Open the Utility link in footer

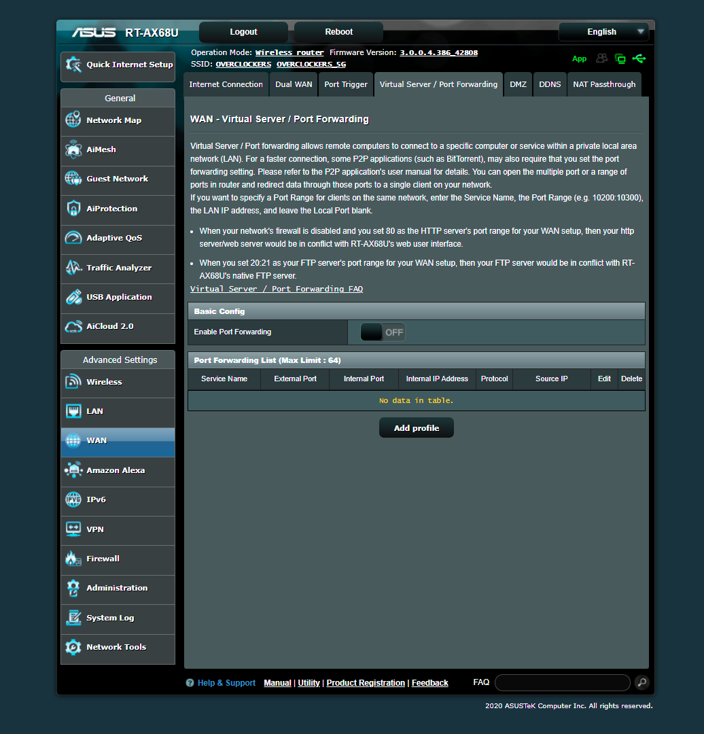pyautogui.click(x=309, y=683)
